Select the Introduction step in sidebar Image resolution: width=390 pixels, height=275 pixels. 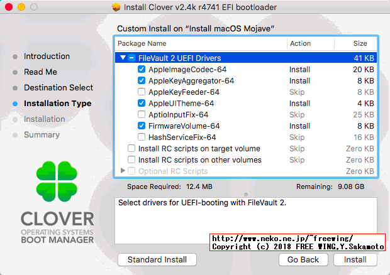point(47,57)
